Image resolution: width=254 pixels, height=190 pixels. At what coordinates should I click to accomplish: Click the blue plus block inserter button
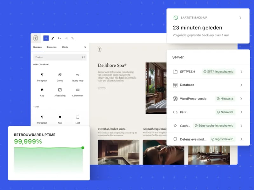tap(46, 38)
